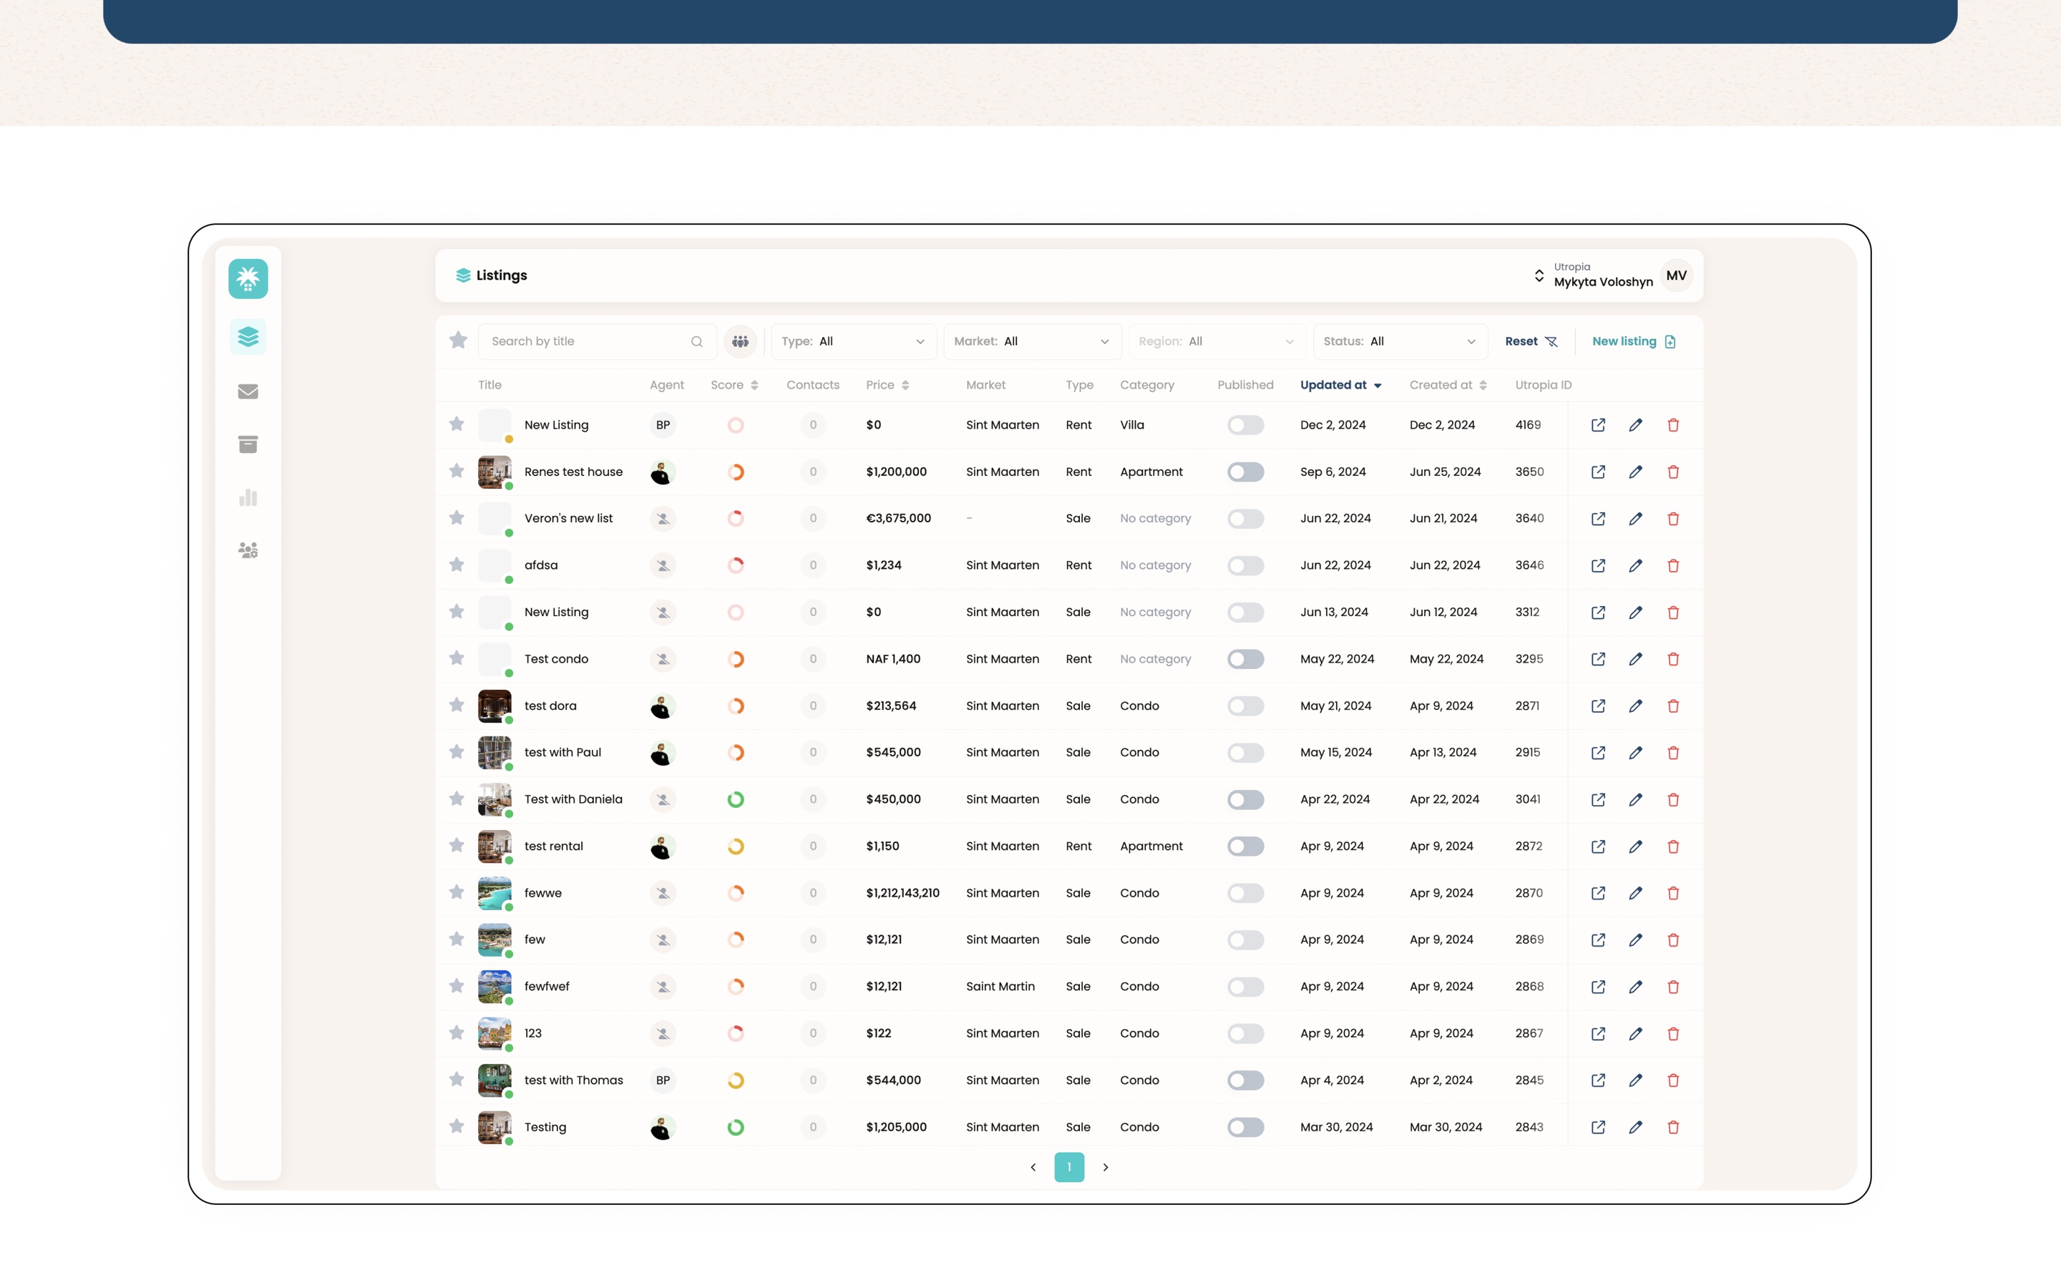Click the New listing button
2061x1288 pixels.
(x=1634, y=341)
